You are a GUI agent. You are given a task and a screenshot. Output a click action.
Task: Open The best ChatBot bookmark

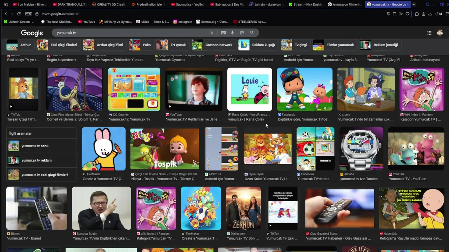point(57,22)
